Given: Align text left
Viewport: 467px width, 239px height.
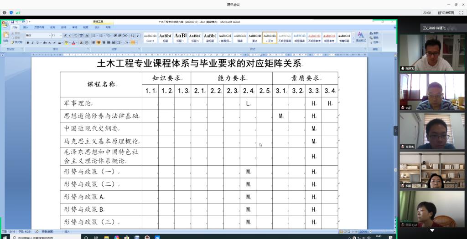Looking at the screenshot, I should (x=93, y=42).
